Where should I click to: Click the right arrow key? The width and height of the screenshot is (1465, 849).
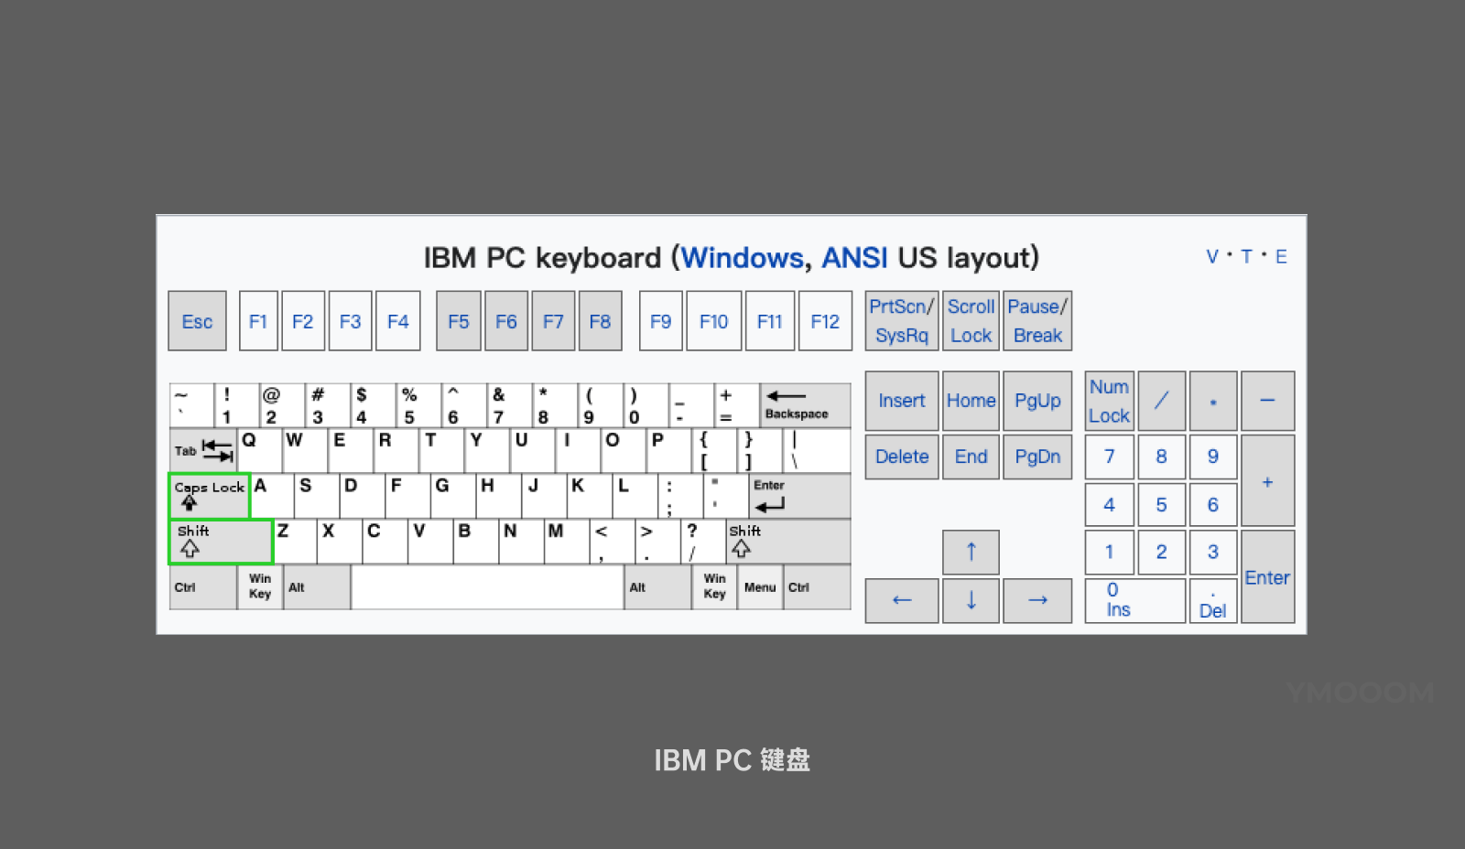1037,600
